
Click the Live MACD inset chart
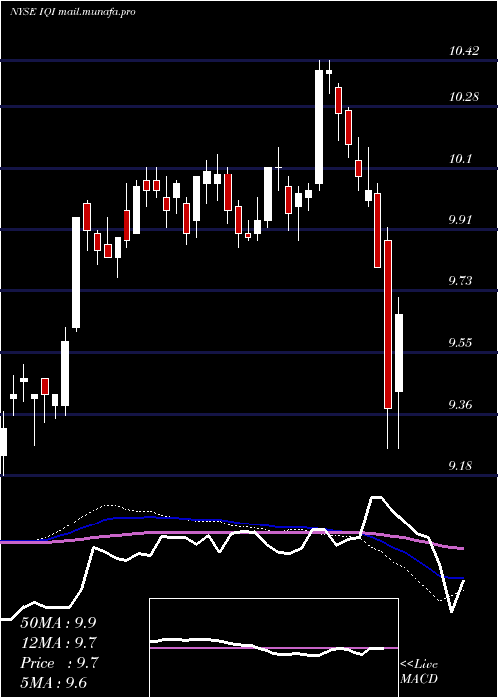[274, 648]
